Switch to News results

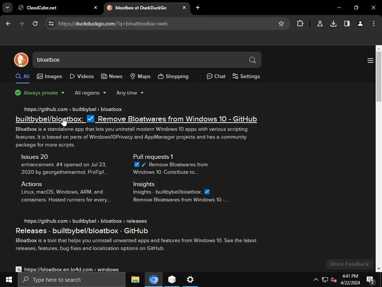pos(112,76)
